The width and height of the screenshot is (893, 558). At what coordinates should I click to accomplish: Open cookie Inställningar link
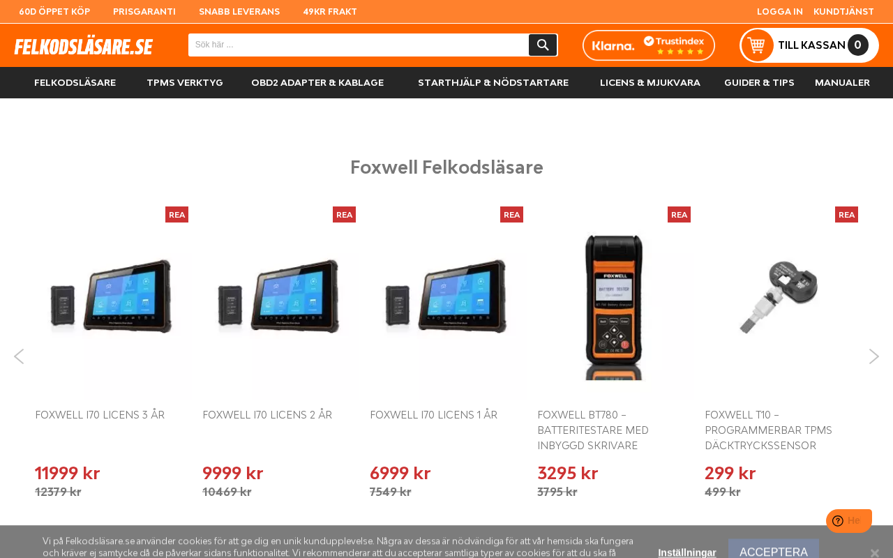(687, 552)
